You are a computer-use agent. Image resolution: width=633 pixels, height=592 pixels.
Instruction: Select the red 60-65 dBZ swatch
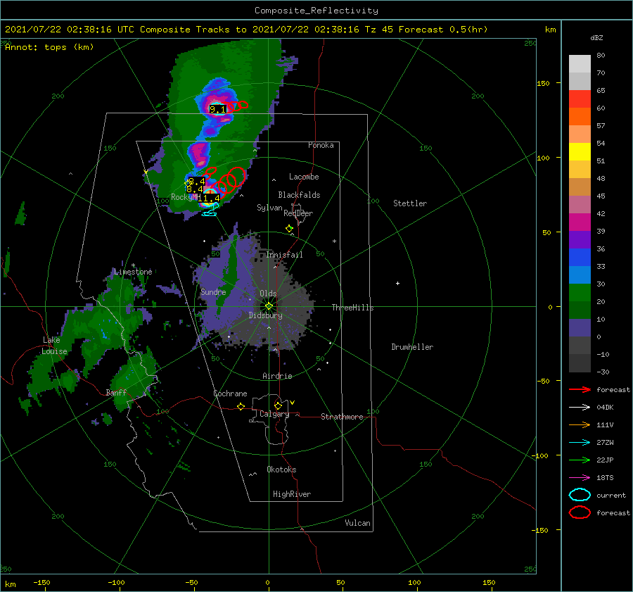[580, 99]
